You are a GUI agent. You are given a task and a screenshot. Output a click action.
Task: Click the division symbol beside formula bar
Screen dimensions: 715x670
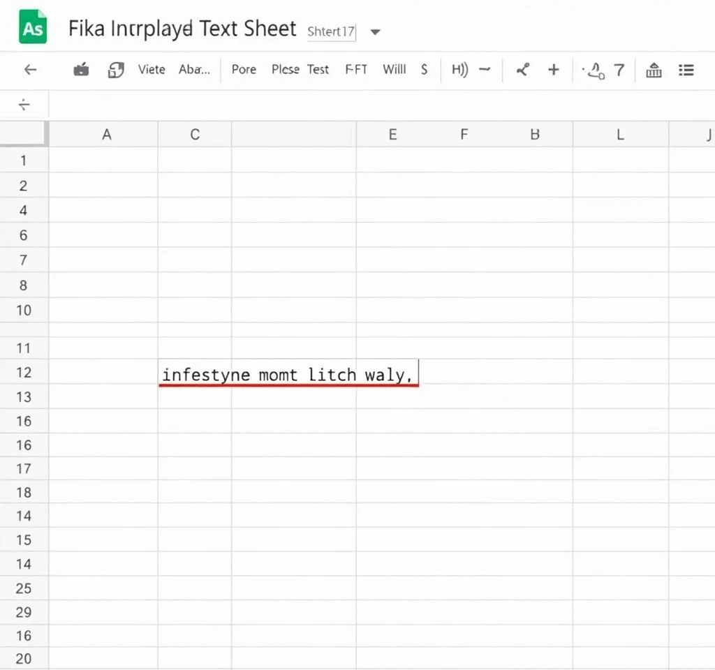click(24, 105)
